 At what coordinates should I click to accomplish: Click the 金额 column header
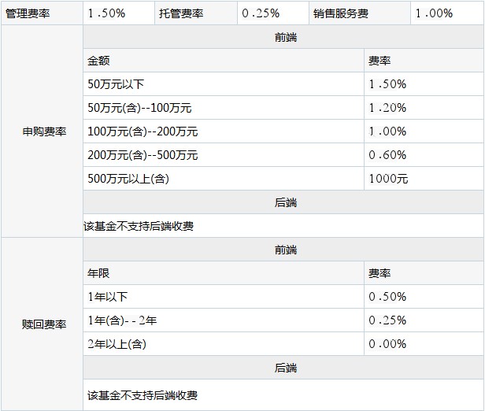99,61
